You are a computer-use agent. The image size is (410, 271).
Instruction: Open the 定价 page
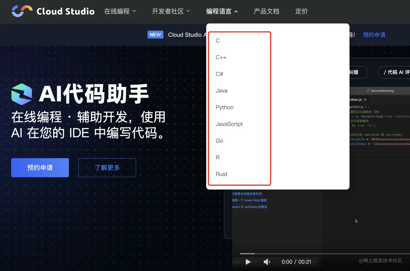pyautogui.click(x=302, y=11)
